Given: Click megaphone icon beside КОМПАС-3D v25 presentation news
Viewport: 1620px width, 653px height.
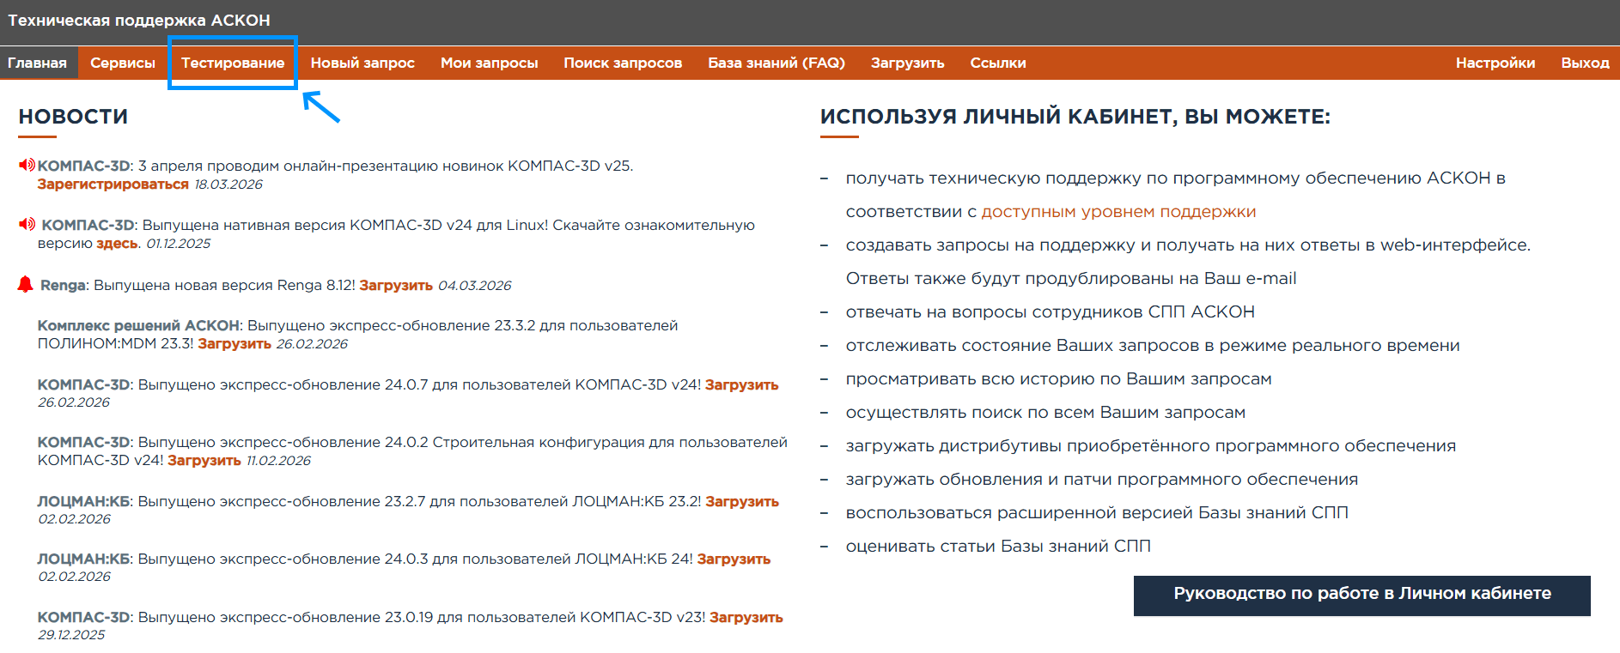Looking at the screenshot, I should 27,165.
